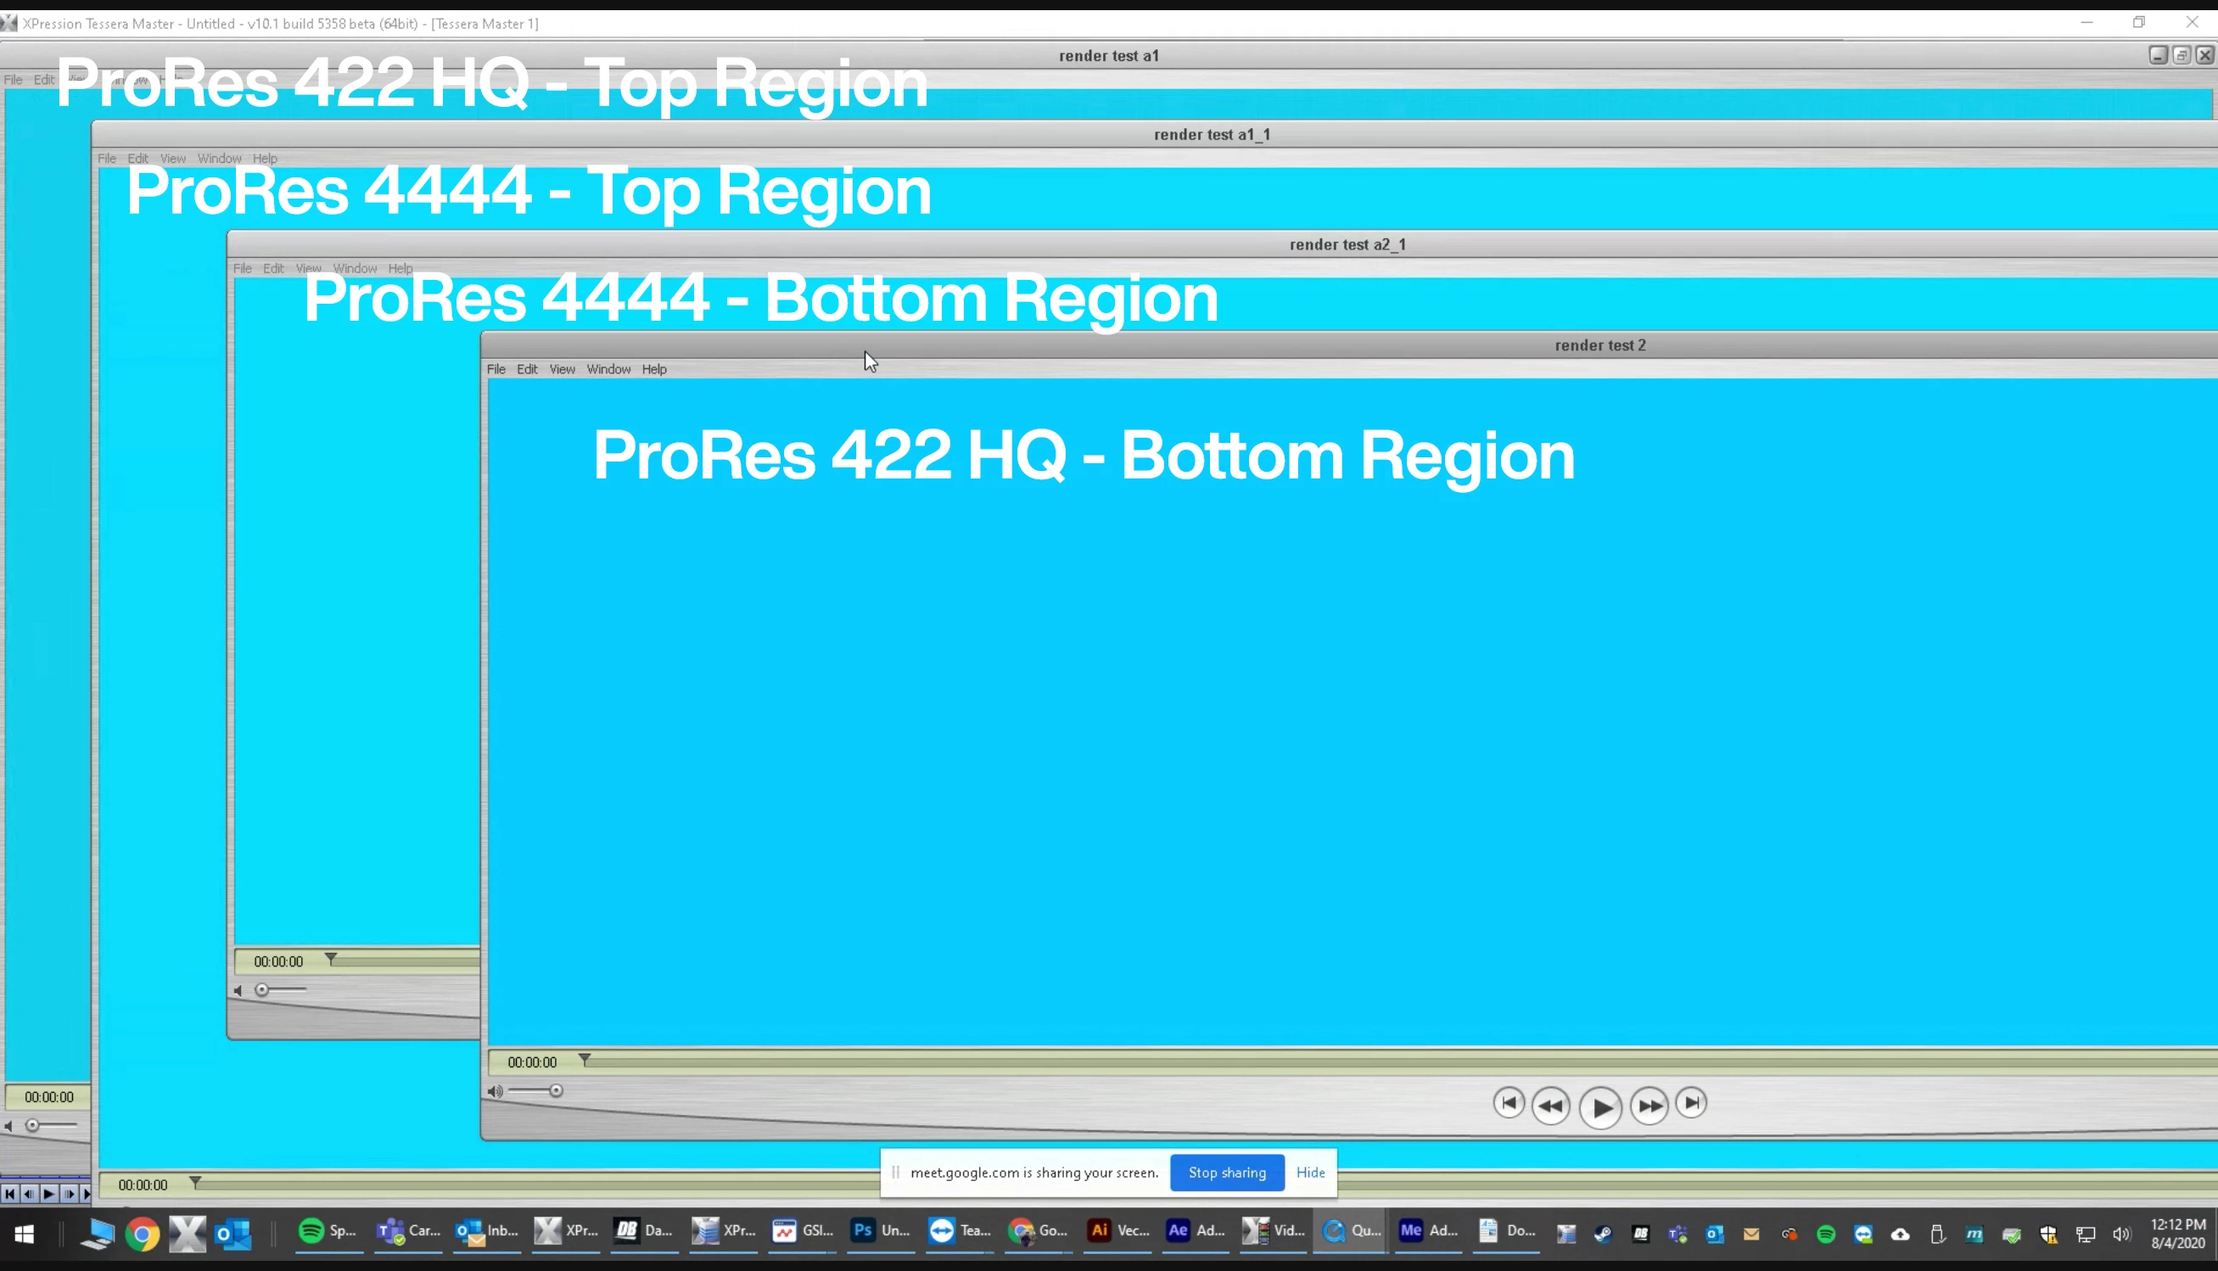The width and height of the screenshot is (2218, 1271).
Task: Click volume knob in render test a1 window
Action: tap(32, 1125)
